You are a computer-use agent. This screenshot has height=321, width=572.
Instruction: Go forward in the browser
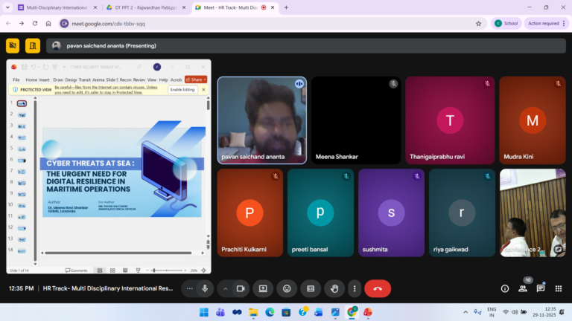tap(22, 23)
